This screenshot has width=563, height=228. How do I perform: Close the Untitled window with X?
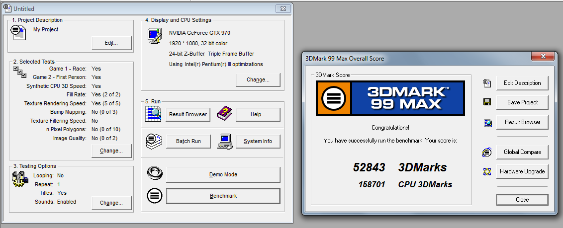point(283,8)
